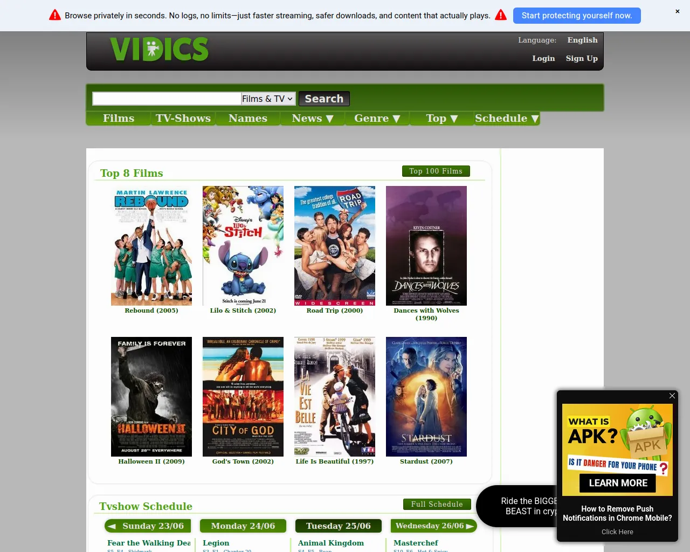This screenshot has width=690, height=552.
Task: Open the Films & TV search filter dropdown
Action: (267, 99)
